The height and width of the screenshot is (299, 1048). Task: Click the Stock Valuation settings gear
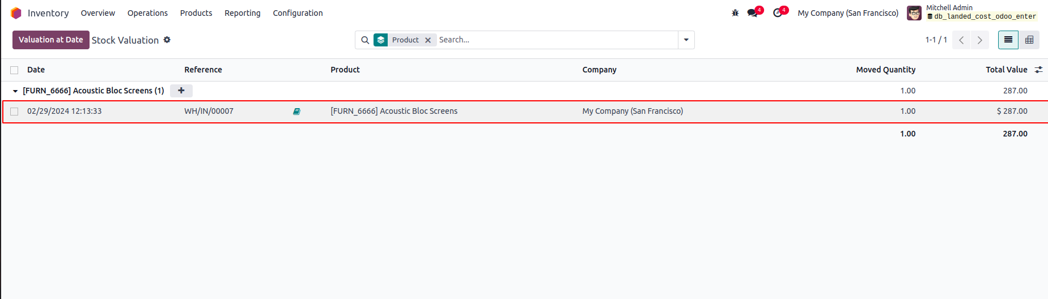coord(167,40)
